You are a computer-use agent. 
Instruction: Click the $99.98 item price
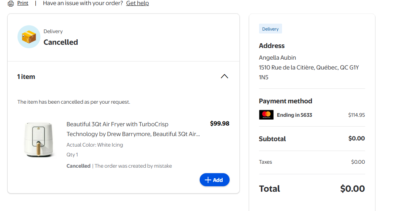220,124
